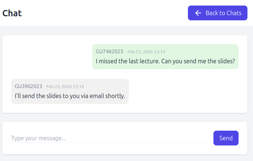Click the reply about sending slides via email

[x=70, y=96]
